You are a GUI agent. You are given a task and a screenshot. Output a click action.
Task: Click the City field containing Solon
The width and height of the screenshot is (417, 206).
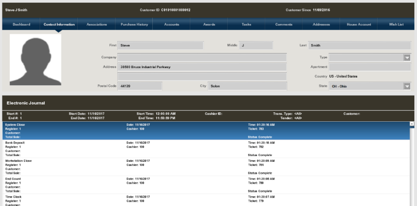click(x=247, y=86)
